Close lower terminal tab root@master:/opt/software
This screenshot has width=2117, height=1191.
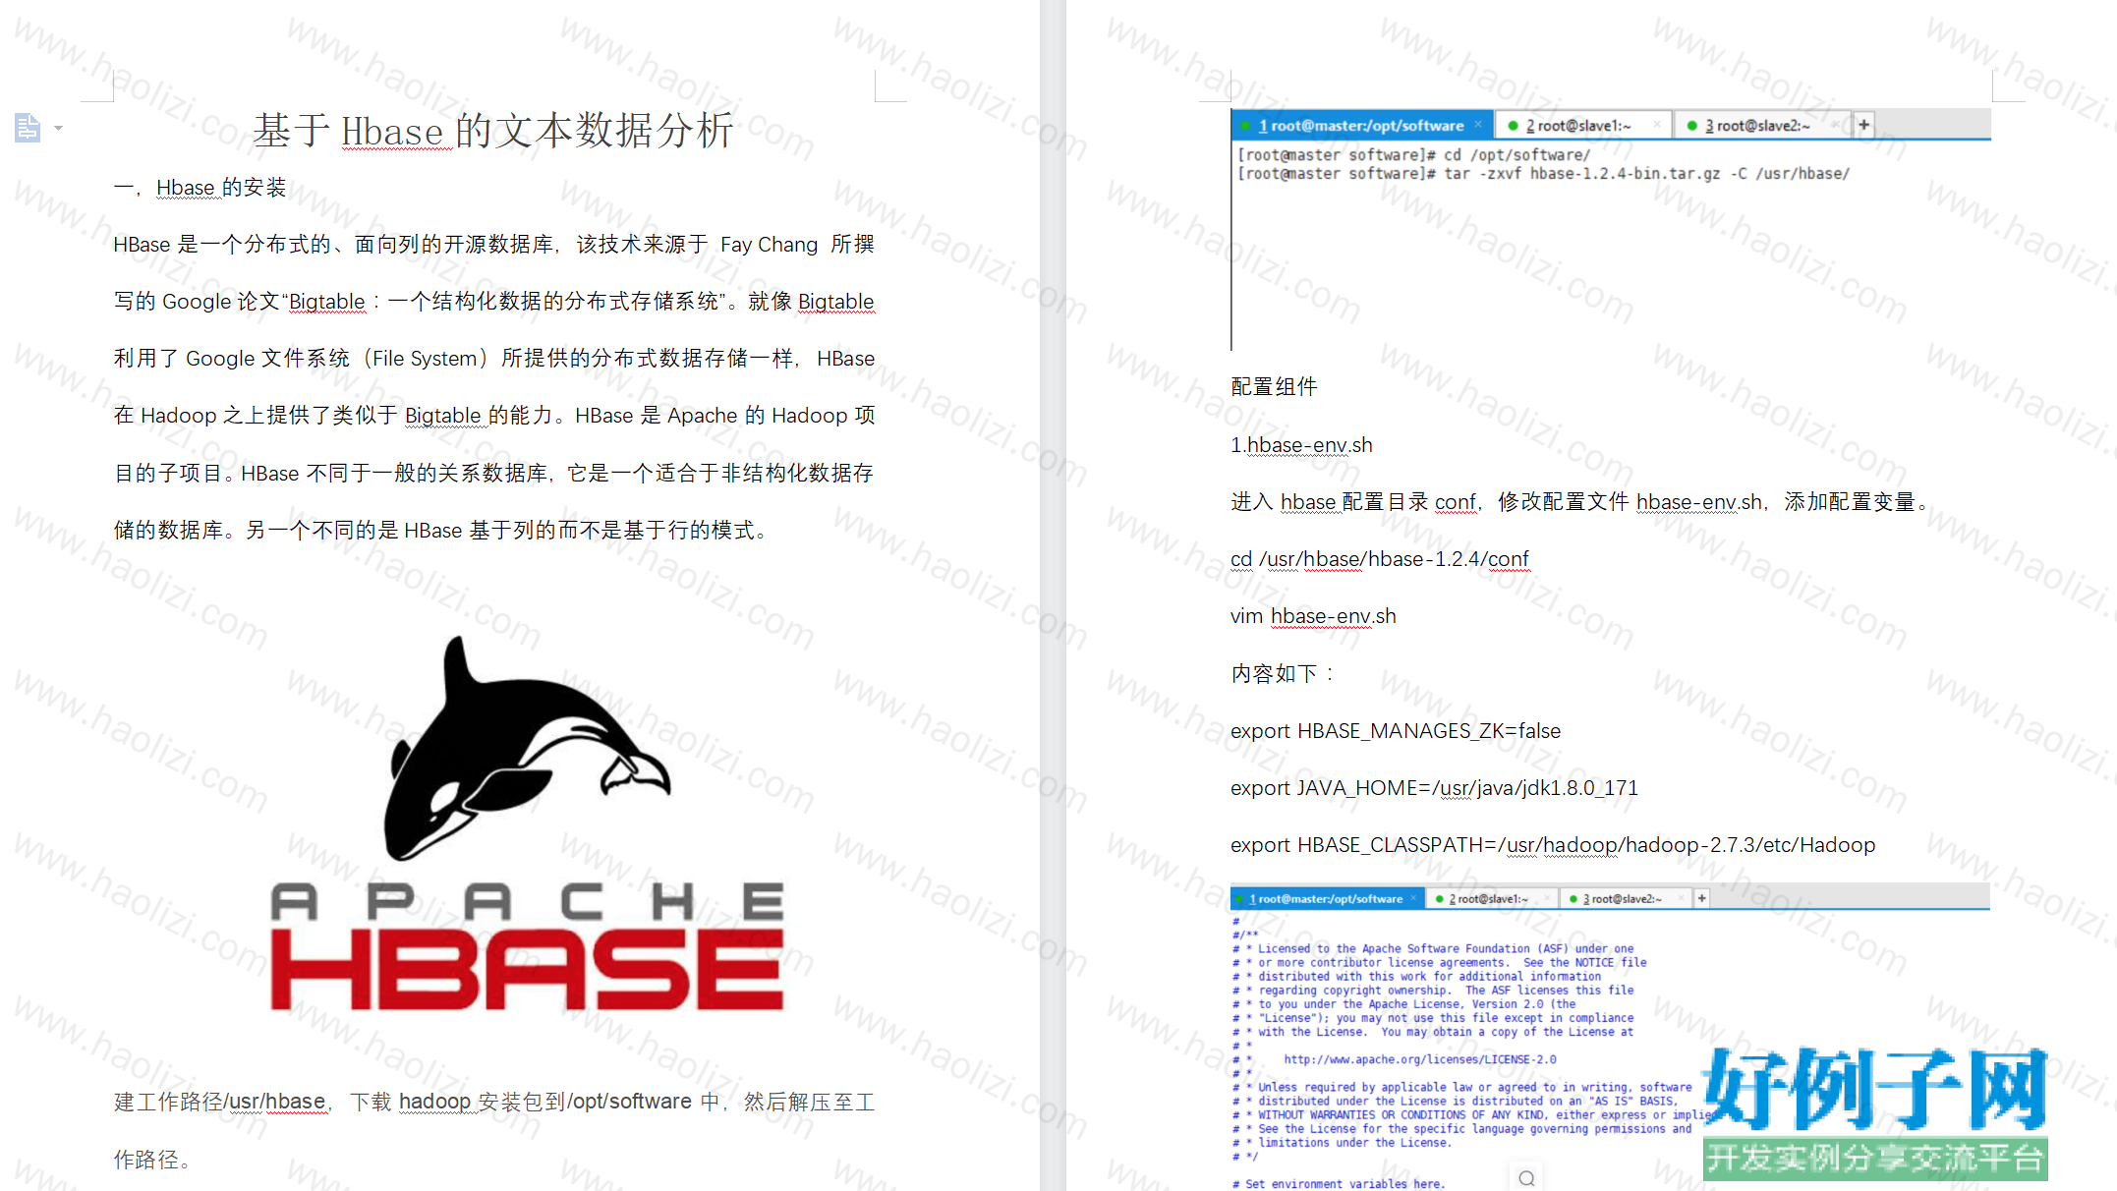click(x=1413, y=898)
